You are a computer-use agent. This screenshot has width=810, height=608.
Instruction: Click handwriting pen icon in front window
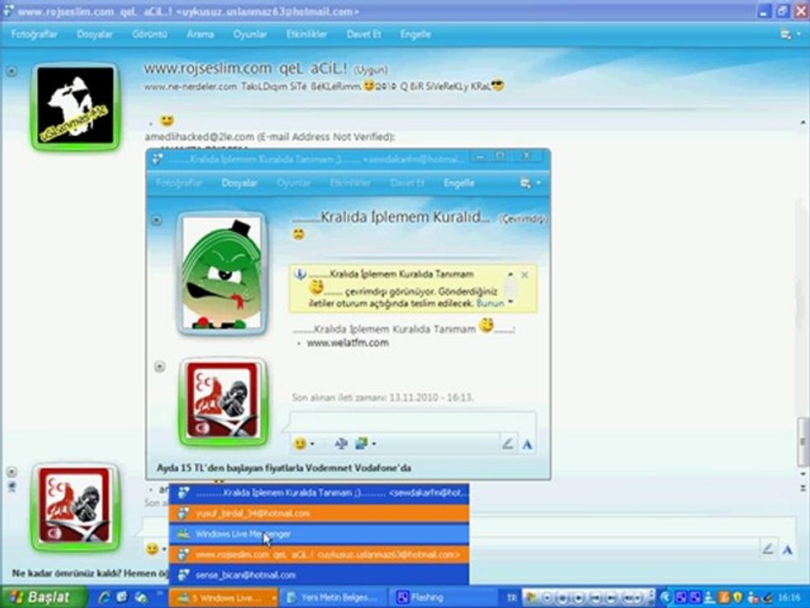click(x=507, y=443)
